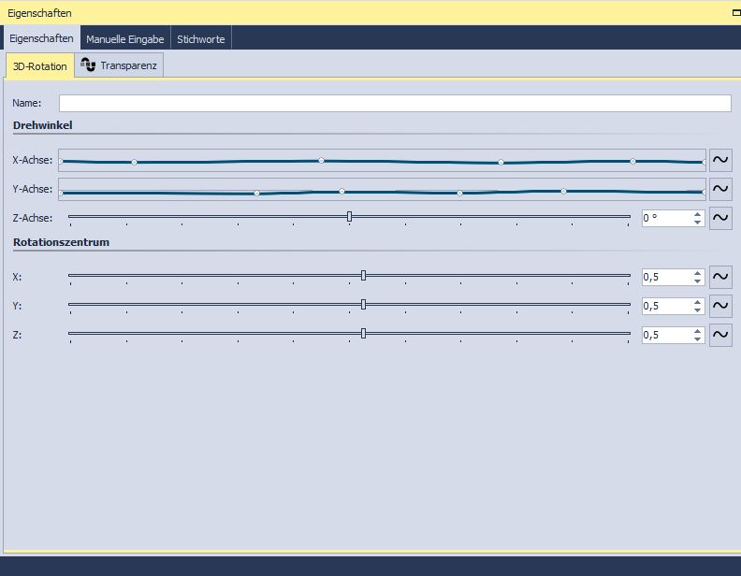The height and width of the screenshot is (576, 741).
Task: Click curve icon for Rotationszentrum X
Action: [720, 277]
